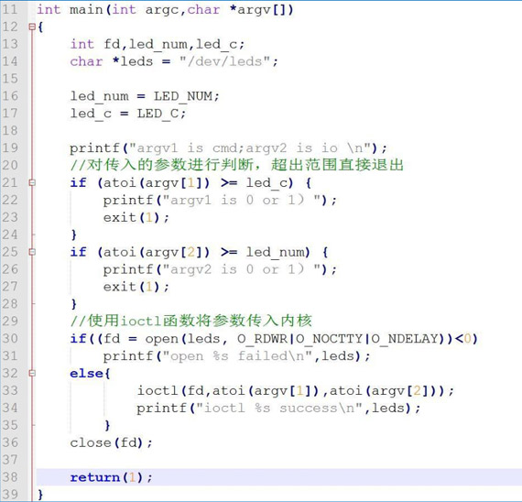The image size is (522, 502).
Task: Click the "open %s failed" printf string
Action: [237, 356]
